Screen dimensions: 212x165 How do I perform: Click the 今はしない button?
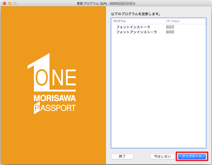[x=162, y=156]
